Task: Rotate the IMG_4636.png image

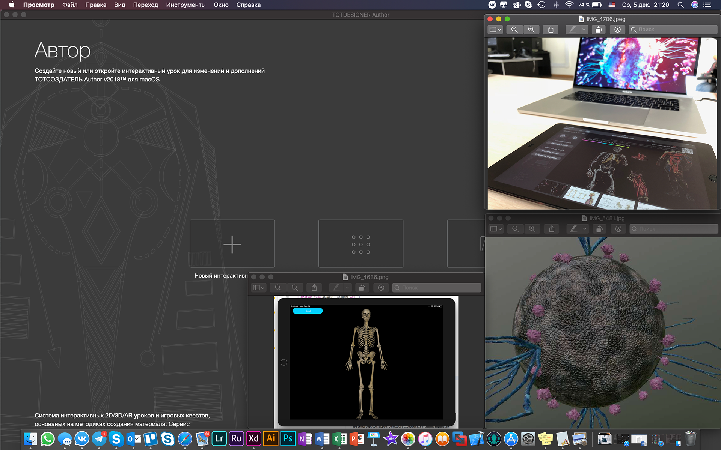Action: click(362, 288)
